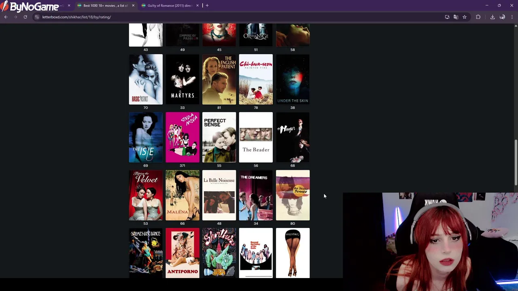Click rank number 70 under Basic Instinct

click(146, 108)
